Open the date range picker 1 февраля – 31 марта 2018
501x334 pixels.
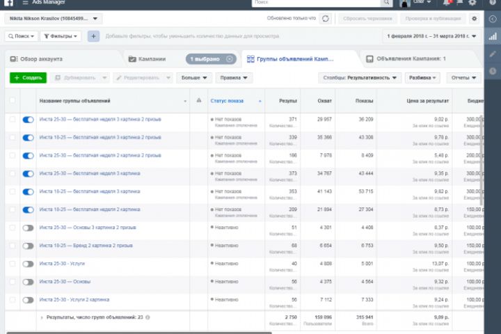(x=431, y=36)
